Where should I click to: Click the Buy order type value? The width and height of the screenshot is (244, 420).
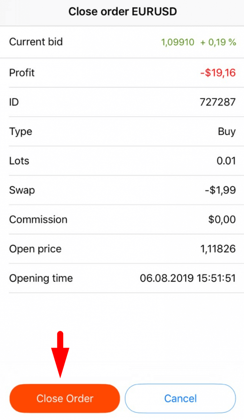[x=227, y=131]
